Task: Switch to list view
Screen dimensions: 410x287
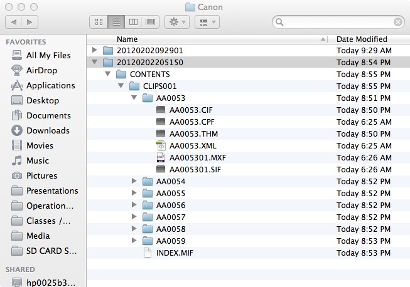Action: 116,22
